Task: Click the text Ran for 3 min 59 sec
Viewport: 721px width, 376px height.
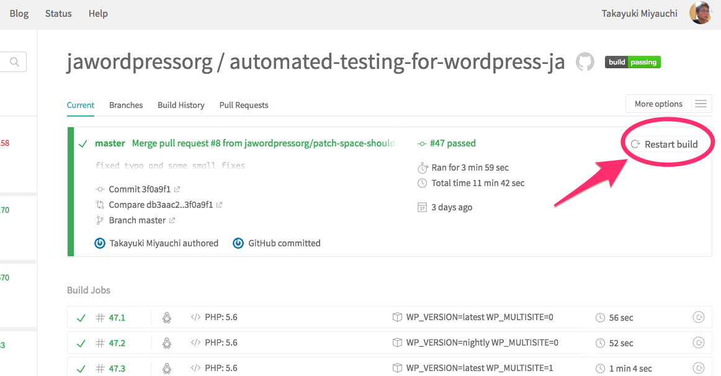Action: point(470,168)
